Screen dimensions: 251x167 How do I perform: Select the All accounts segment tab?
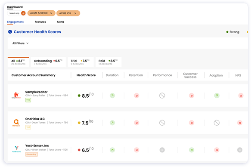point(18,62)
